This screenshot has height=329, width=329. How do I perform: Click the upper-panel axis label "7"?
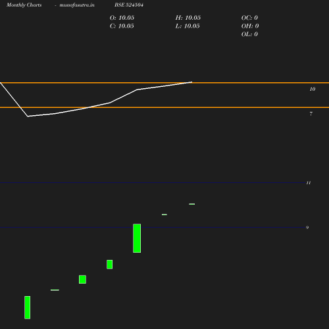click(311, 114)
